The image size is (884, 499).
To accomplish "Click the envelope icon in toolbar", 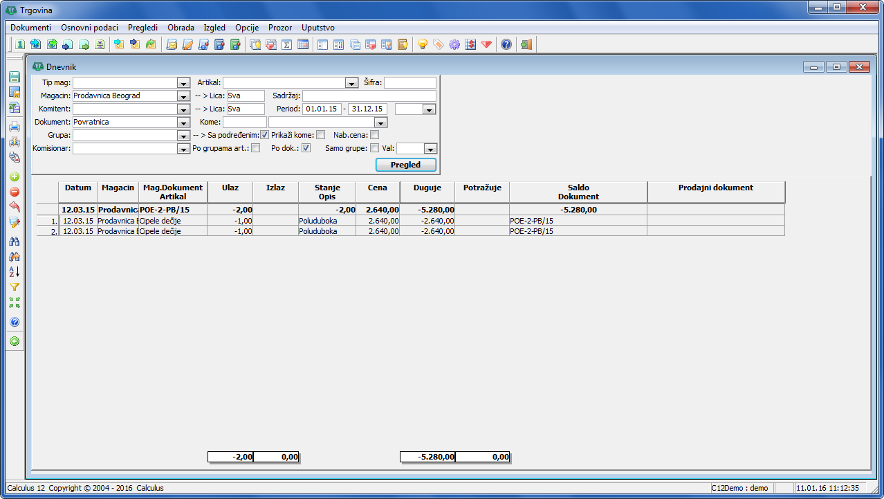I will click(x=172, y=44).
